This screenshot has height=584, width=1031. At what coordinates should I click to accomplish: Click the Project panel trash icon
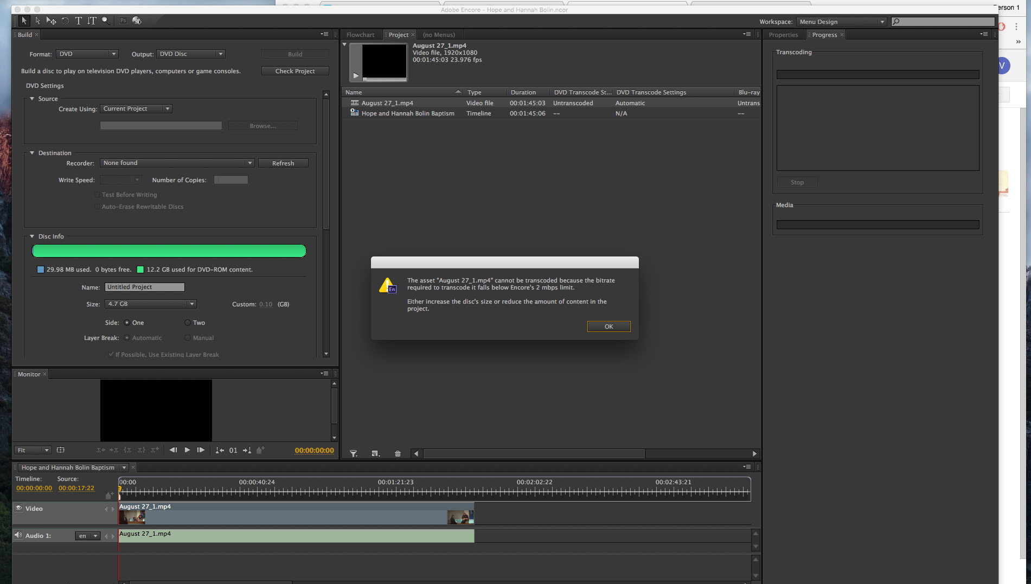(x=398, y=453)
